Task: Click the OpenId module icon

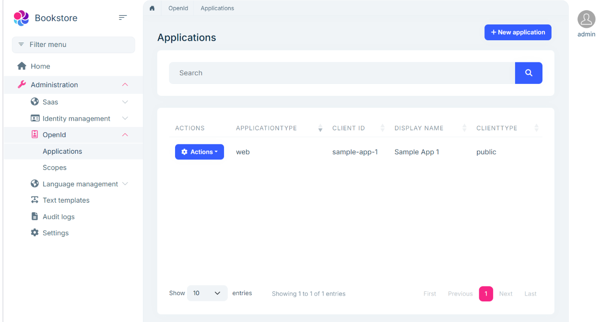Action: 35,135
